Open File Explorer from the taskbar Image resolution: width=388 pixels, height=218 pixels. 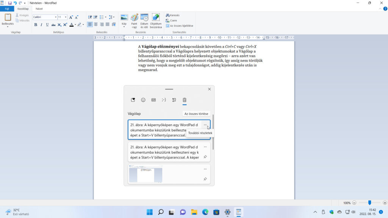click(194, 212)
